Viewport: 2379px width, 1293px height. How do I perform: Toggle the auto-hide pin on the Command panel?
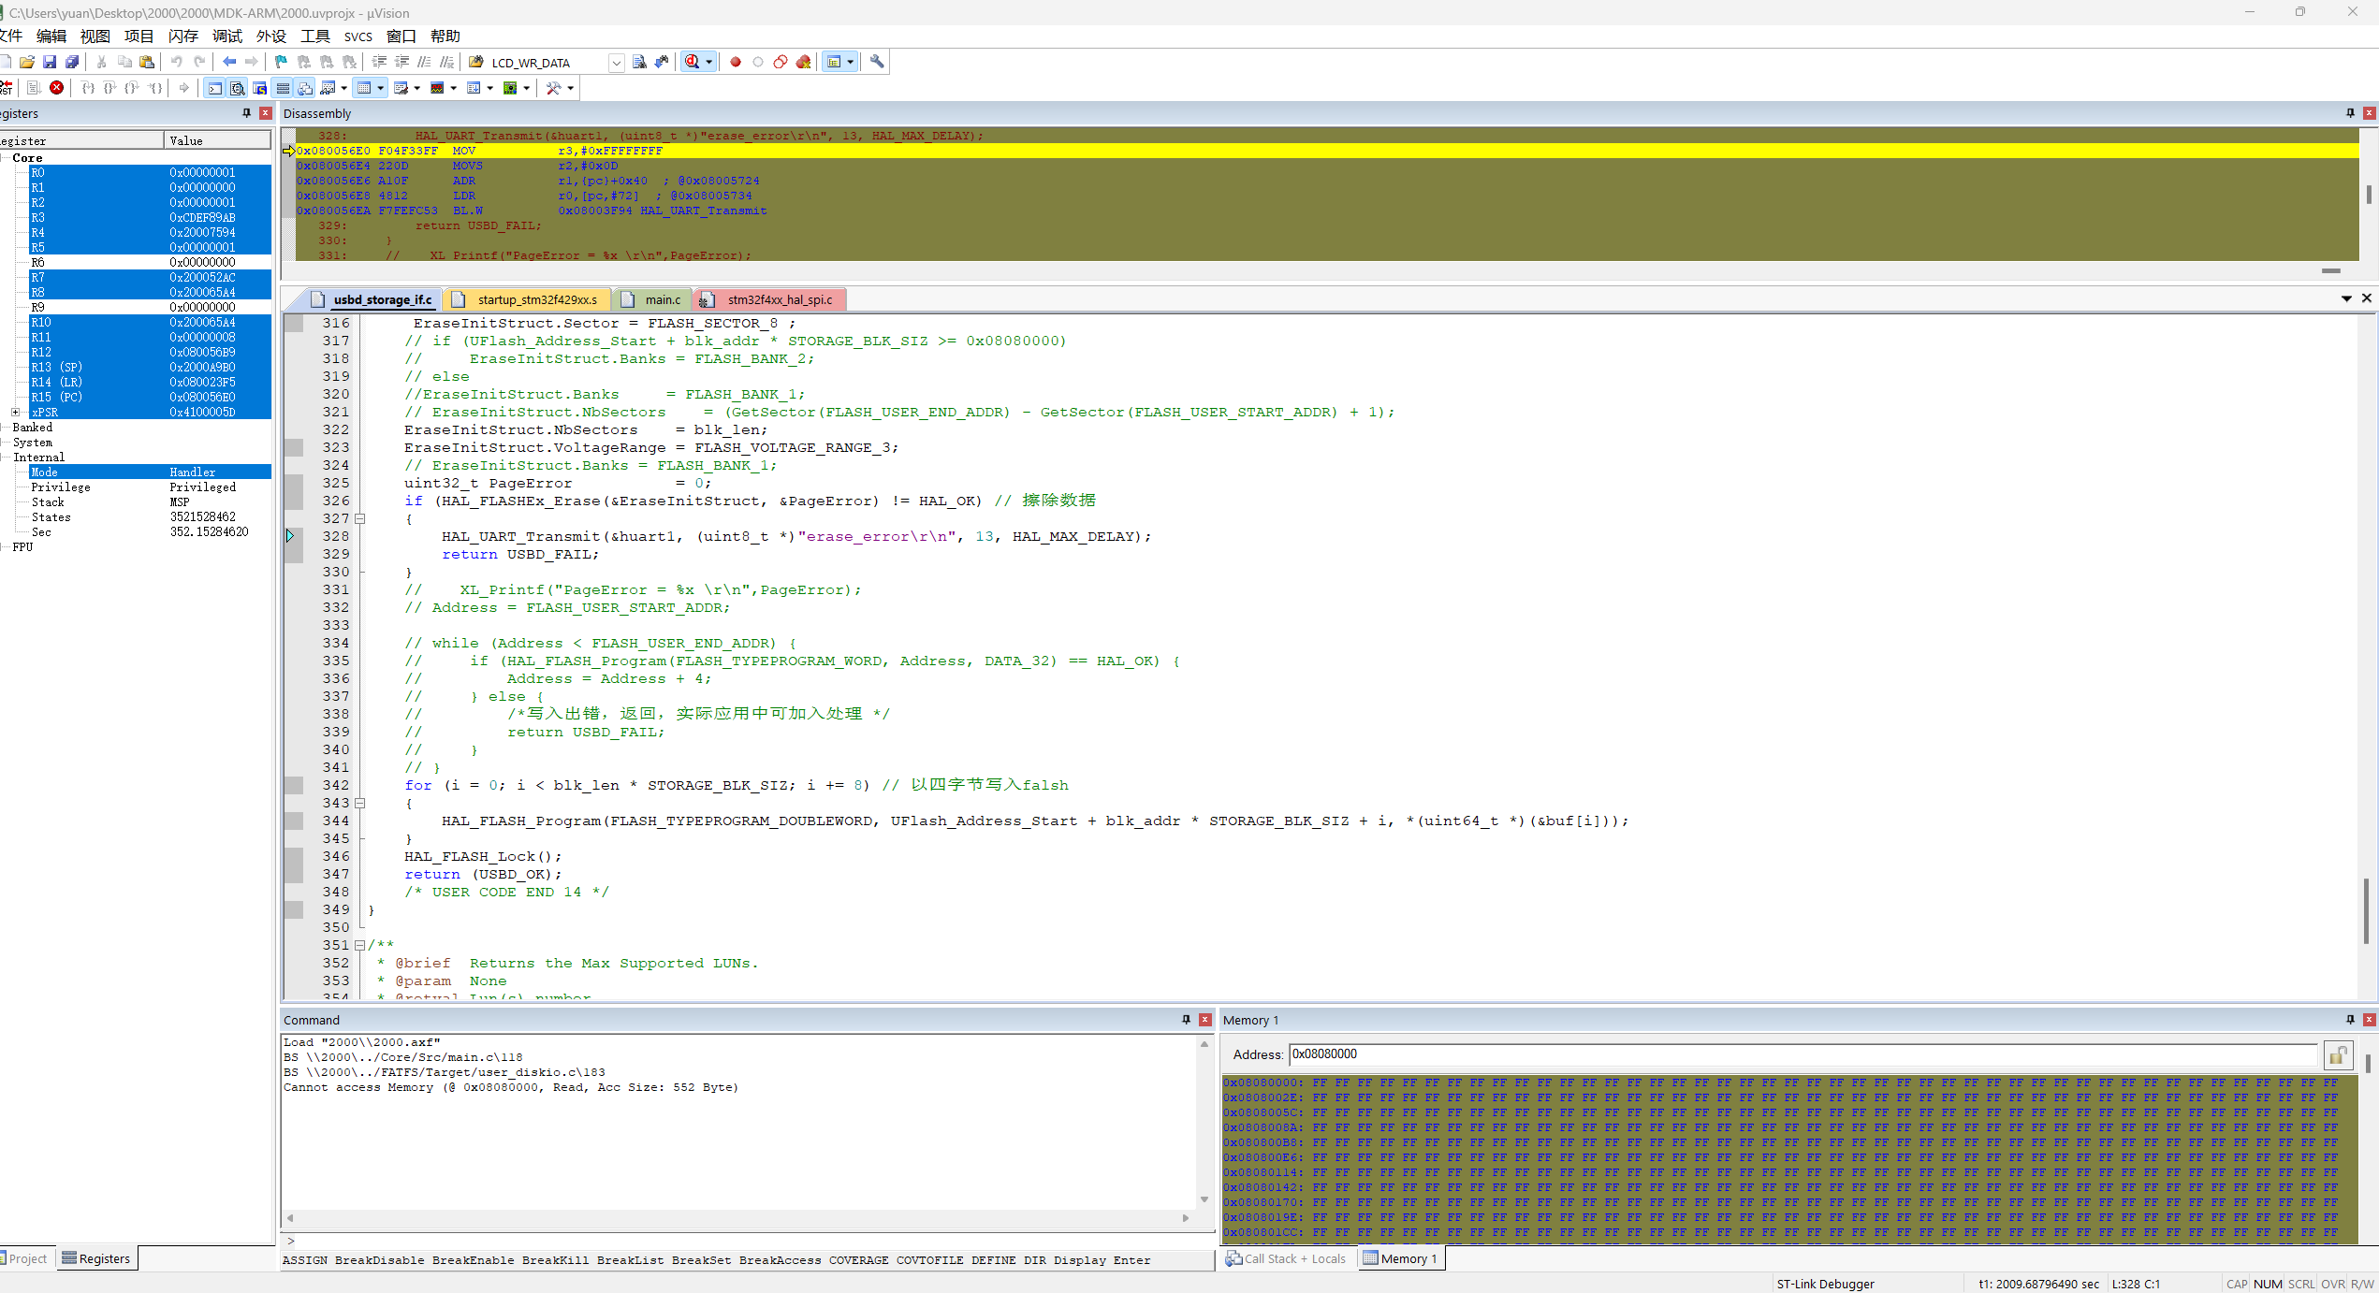point(1186,1020)
